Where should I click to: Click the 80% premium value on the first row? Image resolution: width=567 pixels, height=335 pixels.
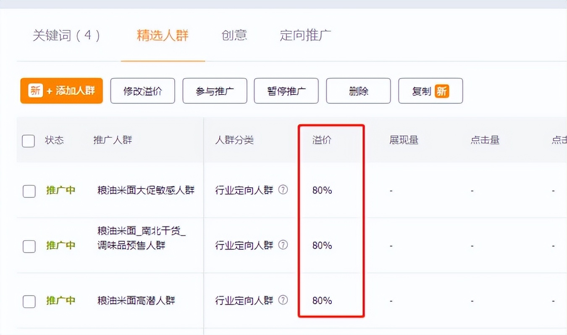click(321, 190)
